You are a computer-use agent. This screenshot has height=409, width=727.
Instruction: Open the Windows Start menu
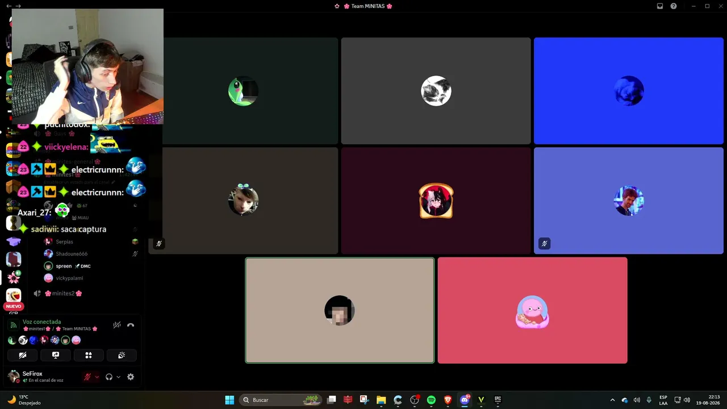tap(229, 400)
